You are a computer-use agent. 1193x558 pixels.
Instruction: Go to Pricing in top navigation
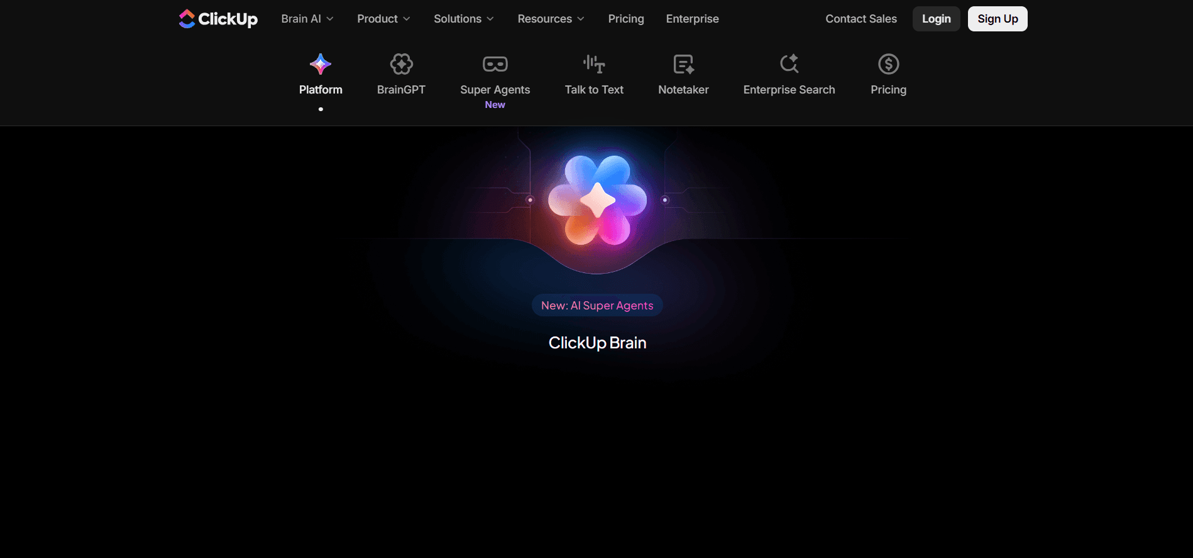(x=626, y=19)
